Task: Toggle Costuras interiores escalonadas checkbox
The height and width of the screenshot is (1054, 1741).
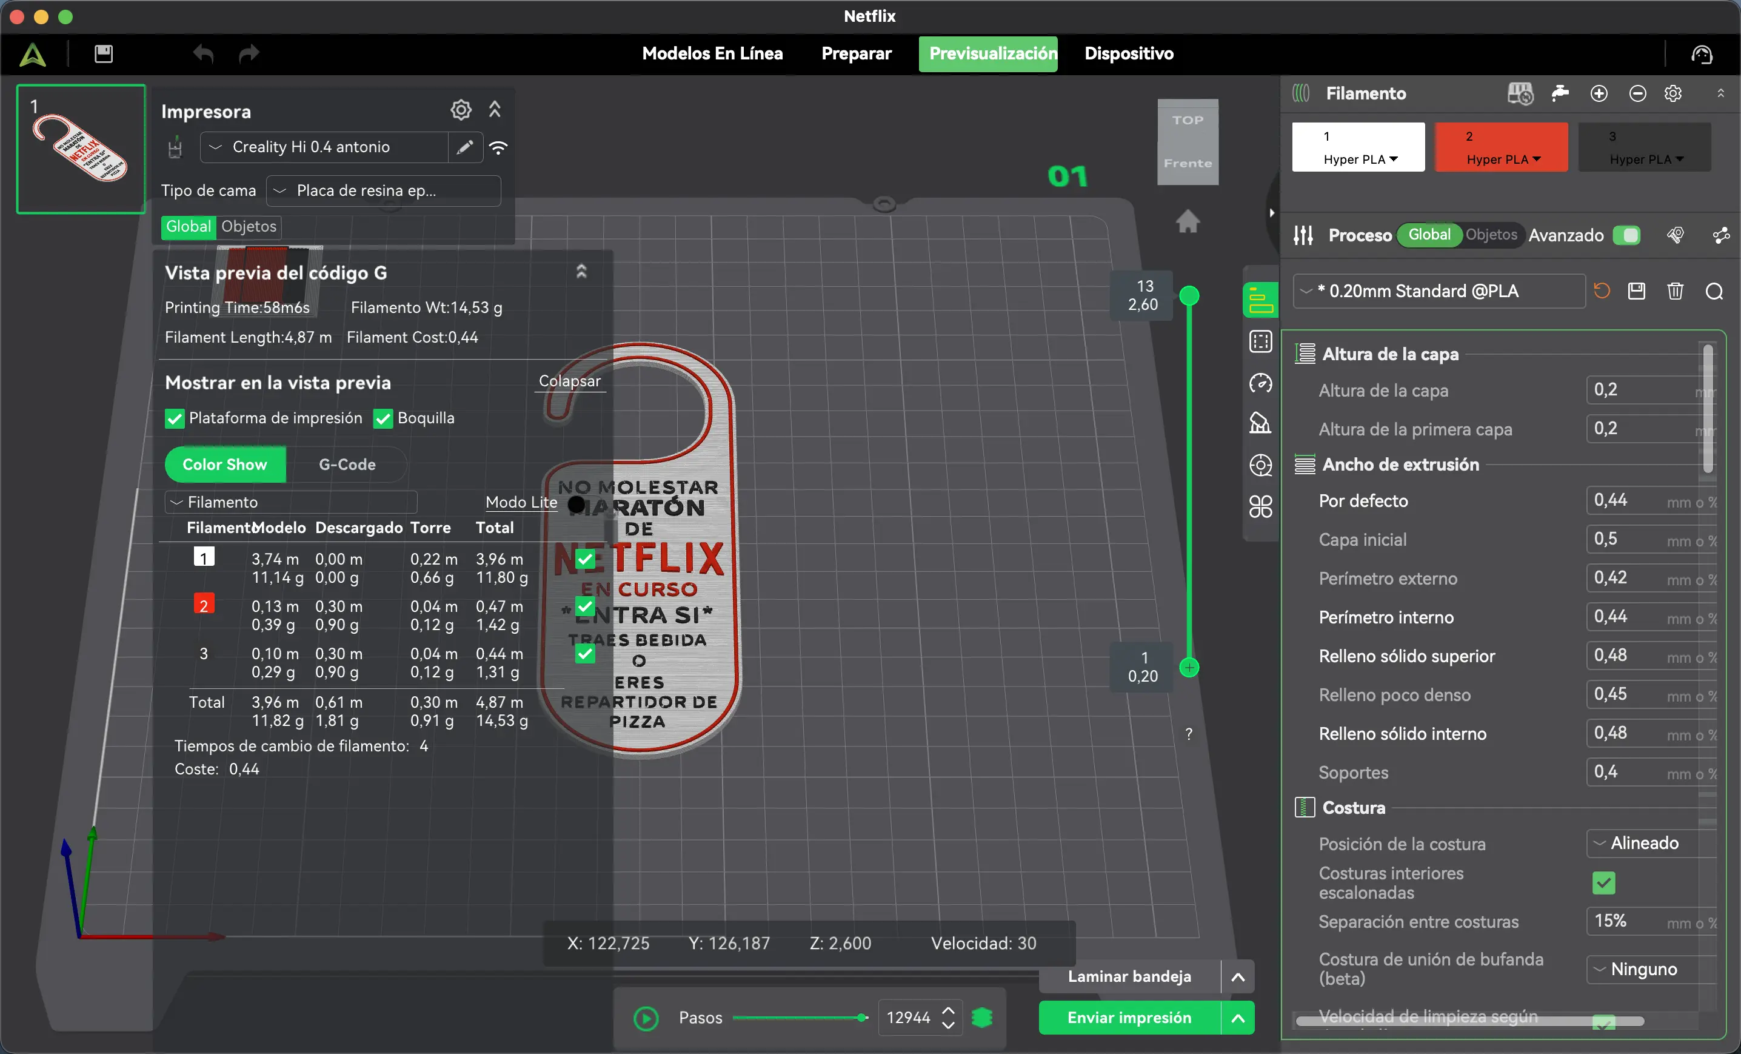Action: [x=1603, y=883]
